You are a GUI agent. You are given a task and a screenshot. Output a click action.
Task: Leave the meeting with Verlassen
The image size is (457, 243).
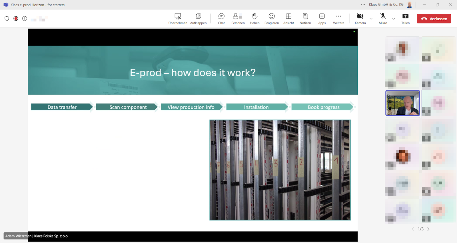[434, 19]
